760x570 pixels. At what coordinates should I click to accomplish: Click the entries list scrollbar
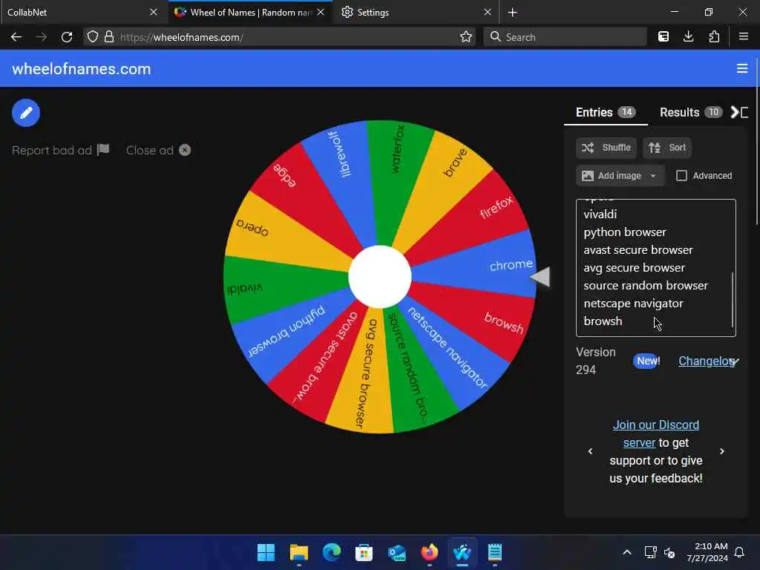[733, 300]
